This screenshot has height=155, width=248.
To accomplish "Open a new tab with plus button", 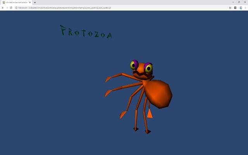I will tap(35, 3).
